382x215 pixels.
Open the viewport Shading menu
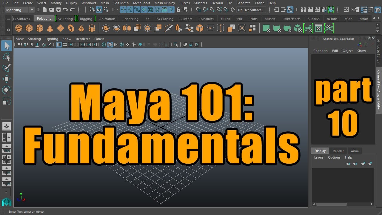coord(34,39)
